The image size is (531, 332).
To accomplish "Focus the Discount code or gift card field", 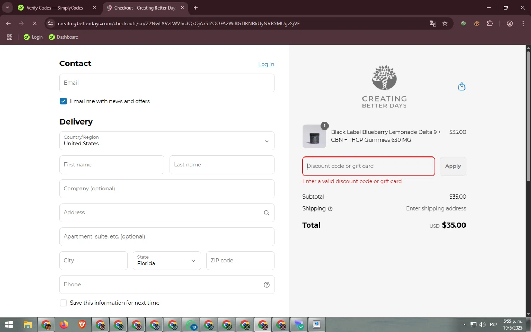I will 369,166.
